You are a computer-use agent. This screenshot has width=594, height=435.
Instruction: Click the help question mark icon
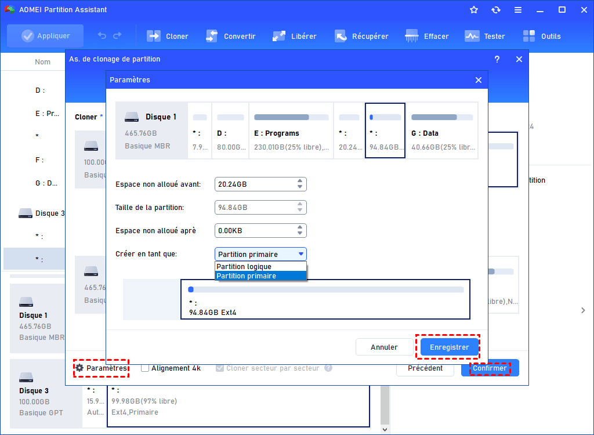pyautogui.click(x=497, y=59)
